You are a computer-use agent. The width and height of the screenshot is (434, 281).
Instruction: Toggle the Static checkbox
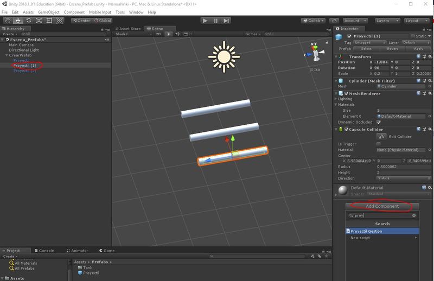(413, 36)
